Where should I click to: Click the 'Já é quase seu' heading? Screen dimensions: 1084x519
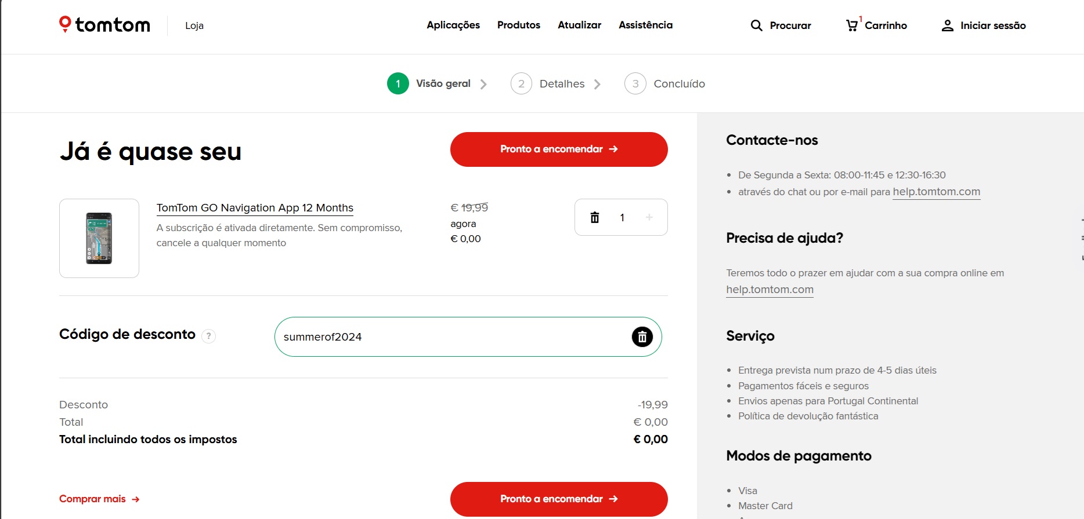coord(150,152)
